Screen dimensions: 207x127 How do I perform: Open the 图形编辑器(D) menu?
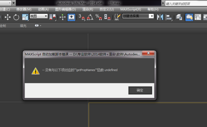click(66, 9)
